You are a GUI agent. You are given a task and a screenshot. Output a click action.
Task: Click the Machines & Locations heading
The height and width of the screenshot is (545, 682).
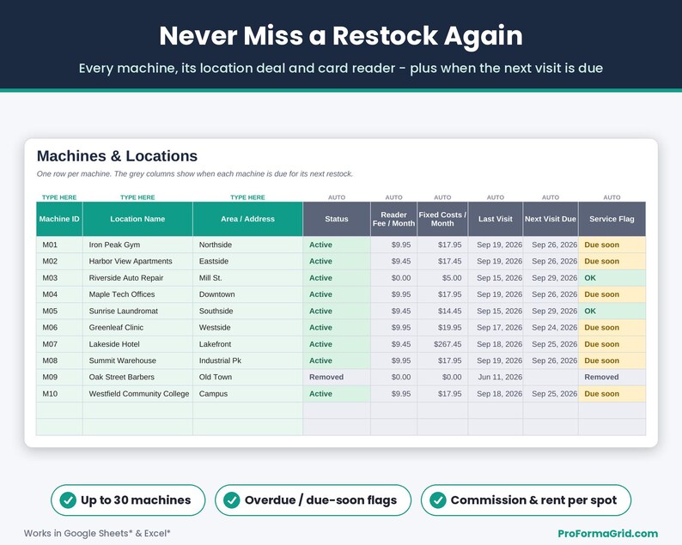pyautogui.click(x=117, y=156)
